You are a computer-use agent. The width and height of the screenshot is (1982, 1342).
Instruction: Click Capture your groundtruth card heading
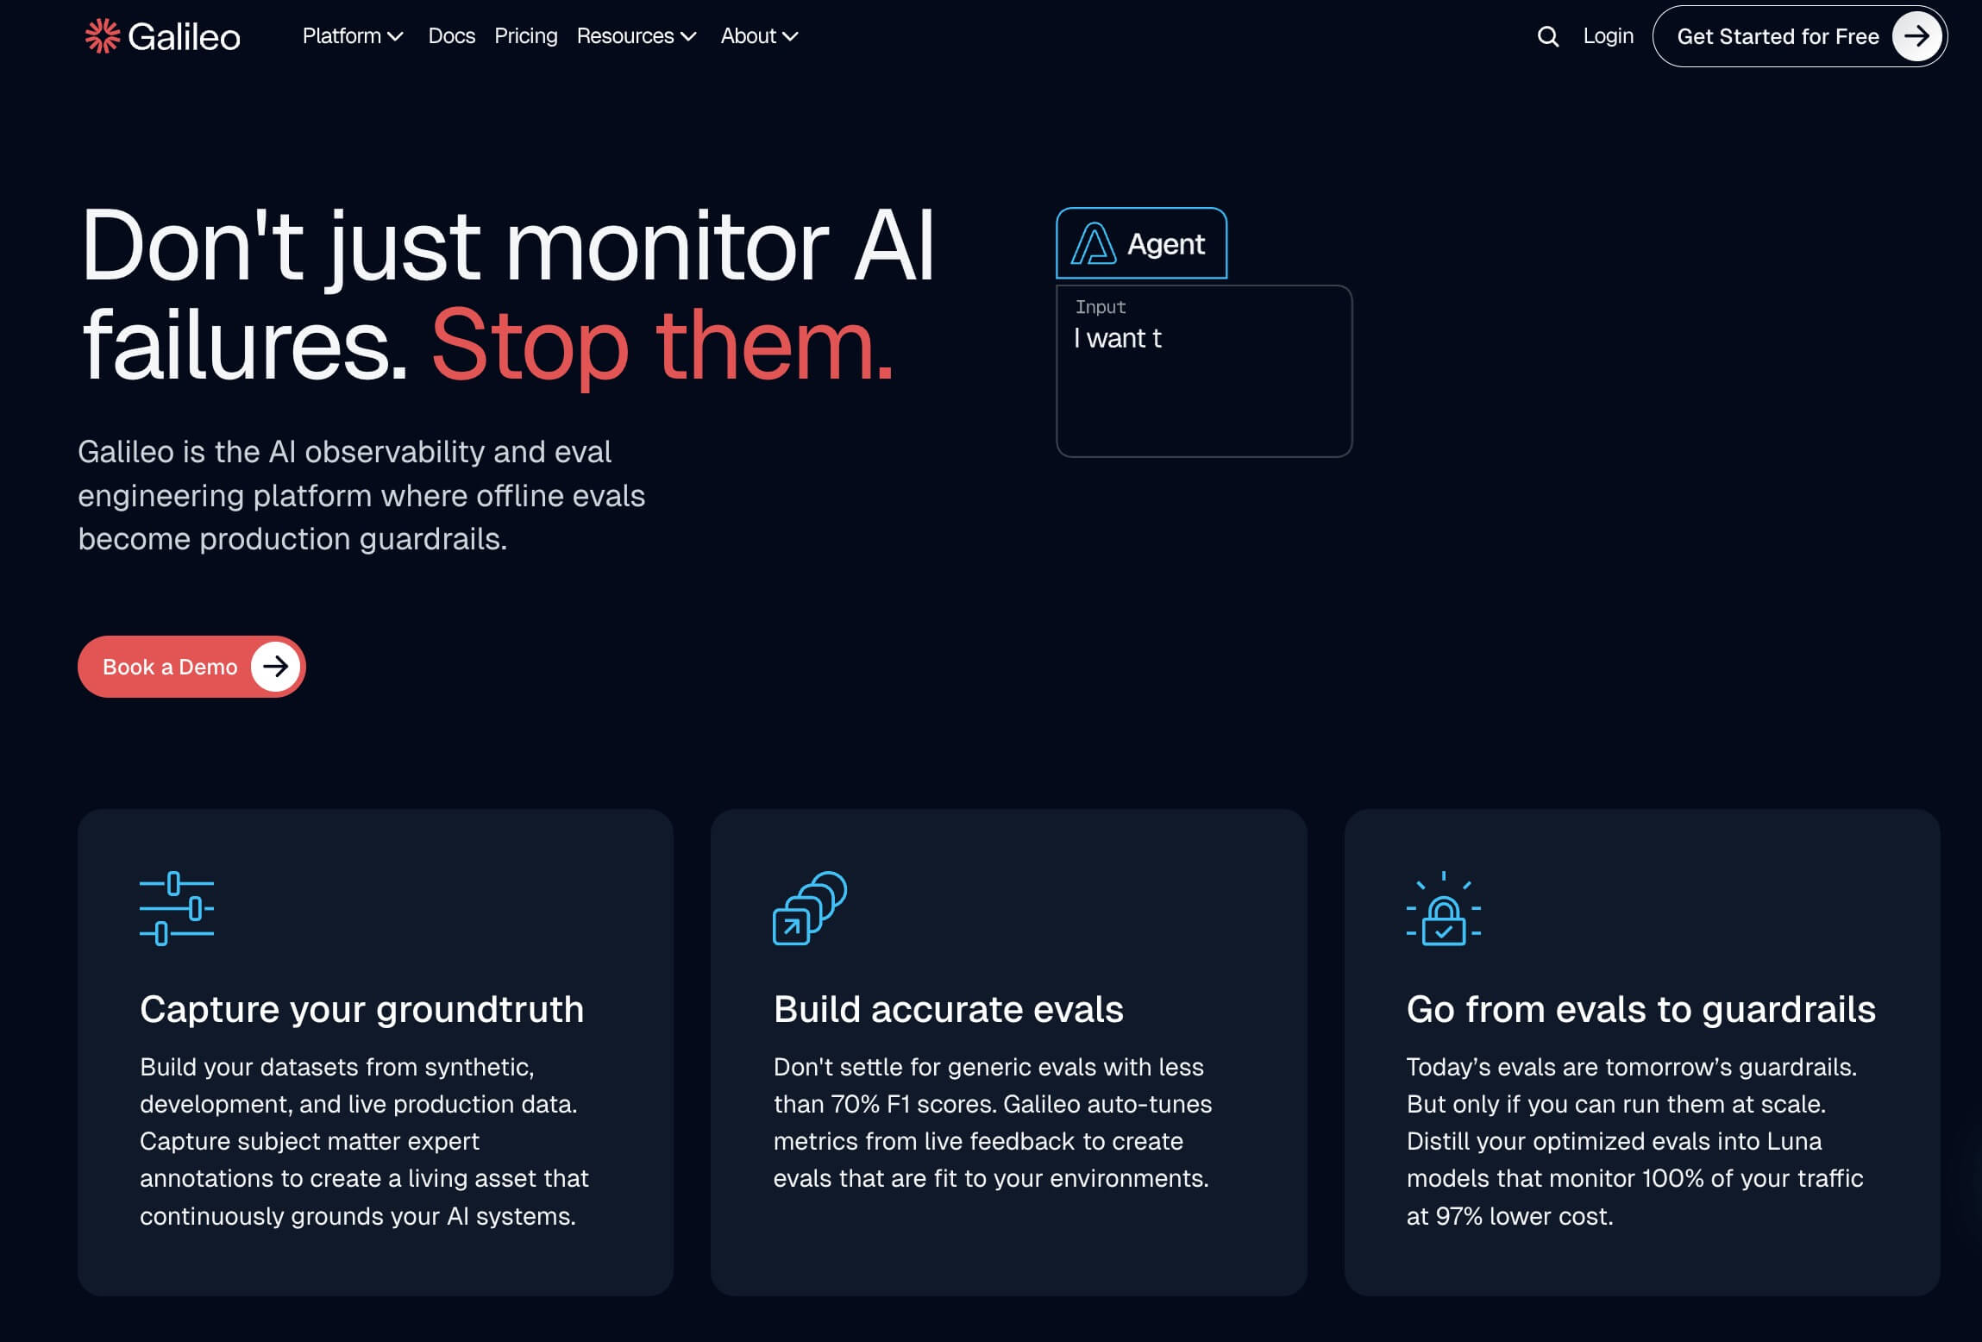(361, 1009)
